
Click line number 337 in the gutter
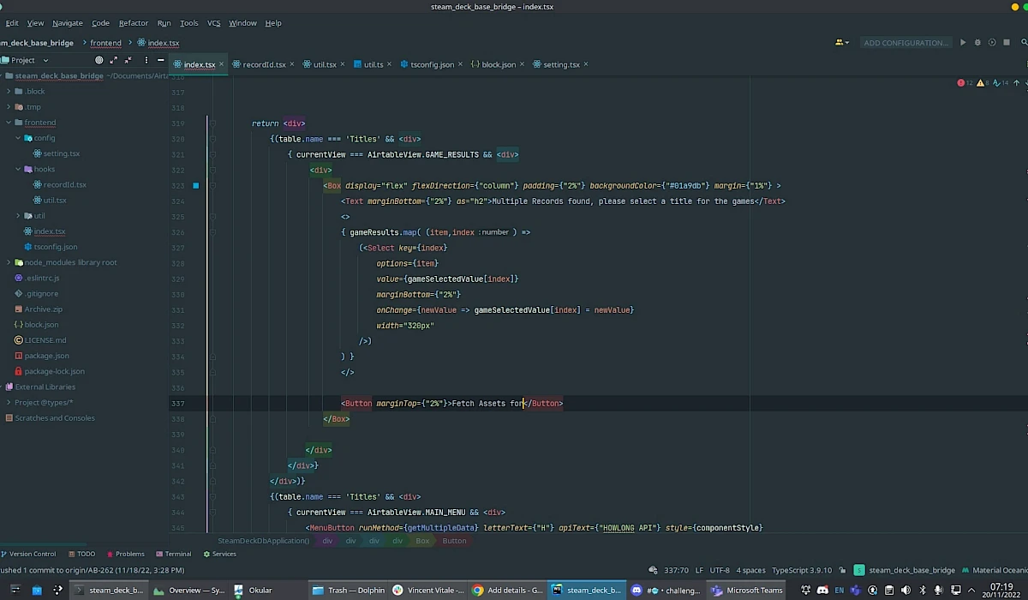click(x=178, y=403)
